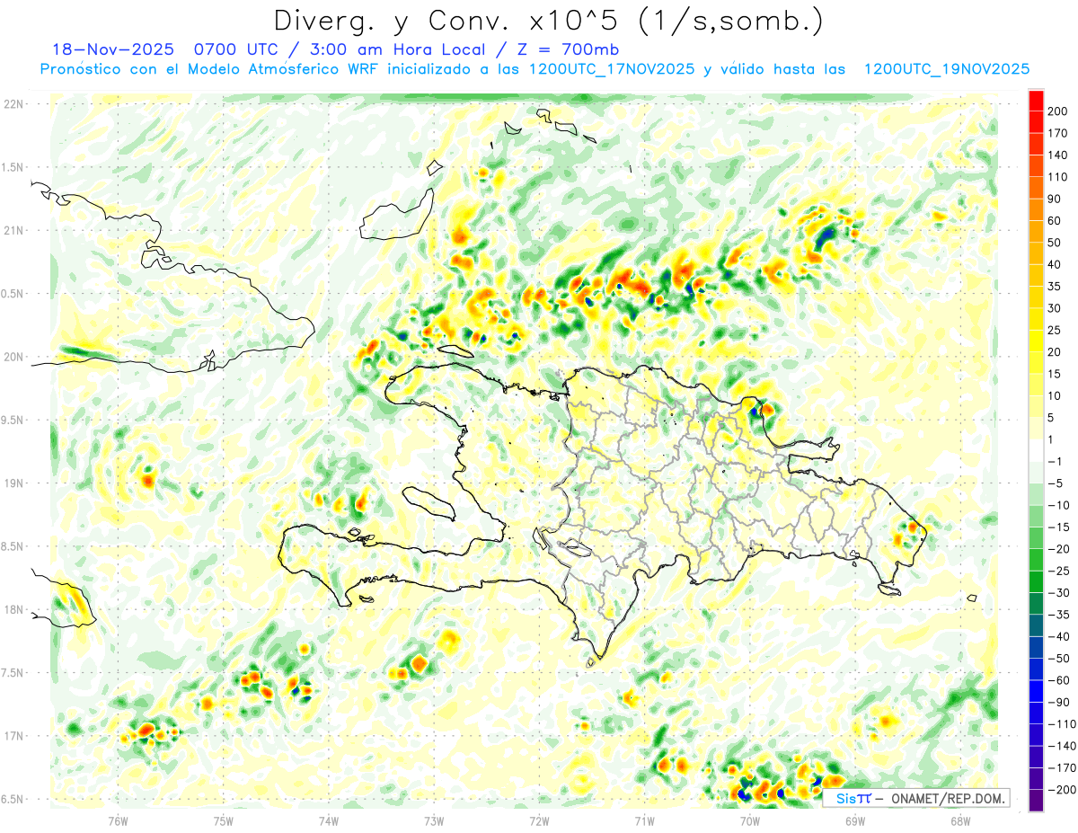This screenshot has height=833, width=1078.
Task: Click the '19N' latitude label
Action: 13,483
